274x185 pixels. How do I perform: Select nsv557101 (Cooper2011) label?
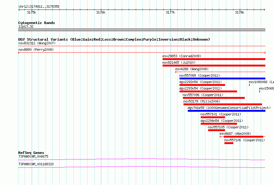click(221, 114)
